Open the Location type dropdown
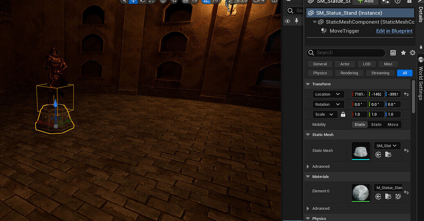This screenshot has width=424, height=221. tap(328, 94)
